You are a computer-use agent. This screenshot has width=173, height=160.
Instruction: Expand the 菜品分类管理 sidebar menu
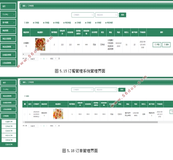[8, 39]
